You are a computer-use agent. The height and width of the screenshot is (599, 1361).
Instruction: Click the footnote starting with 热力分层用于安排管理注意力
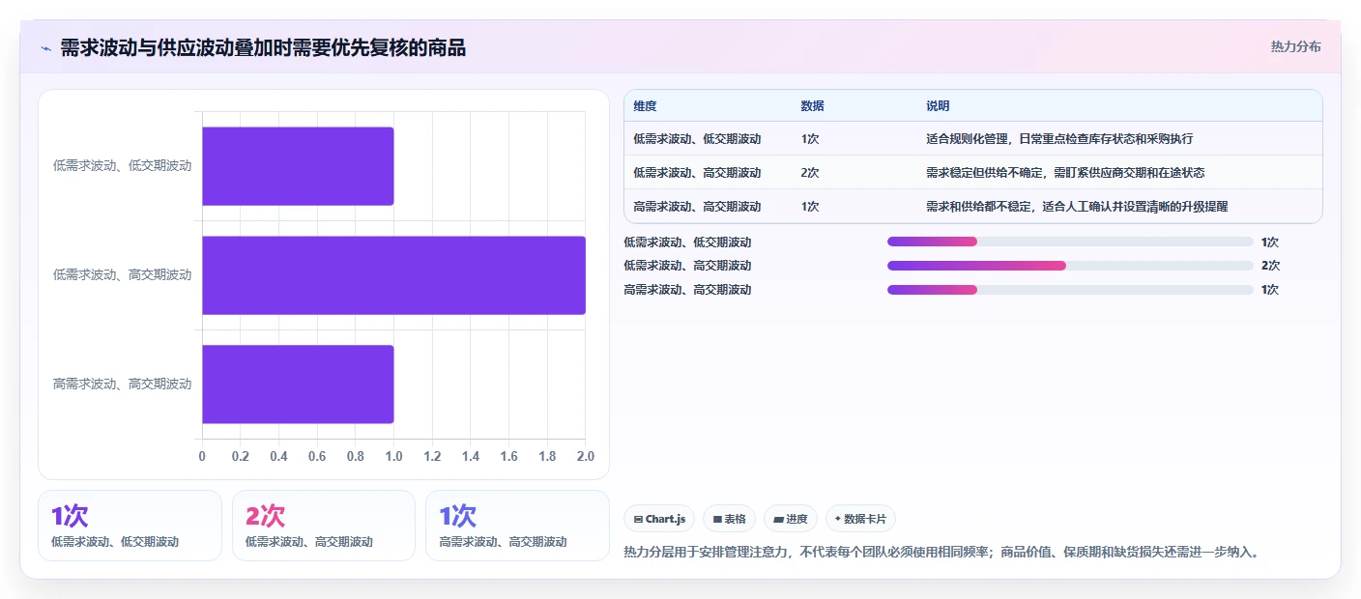click(x=942, y=553)
